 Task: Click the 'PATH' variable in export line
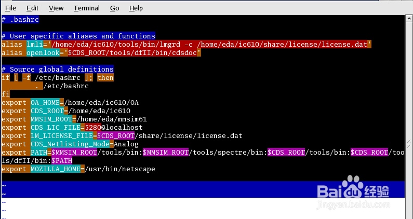[39, 153]
